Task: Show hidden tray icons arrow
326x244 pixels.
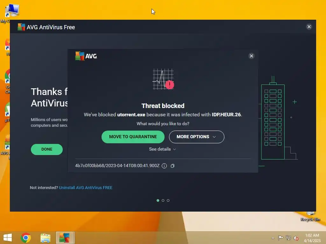Action: point(273,238)
